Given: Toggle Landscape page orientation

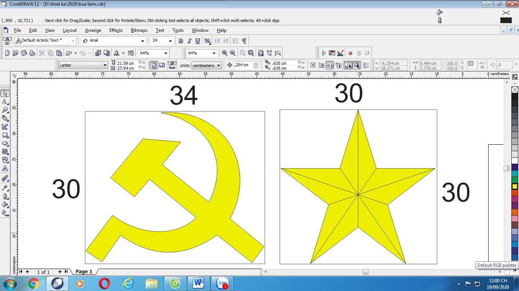Looking at the screenshot, I should tap(162, 65).
